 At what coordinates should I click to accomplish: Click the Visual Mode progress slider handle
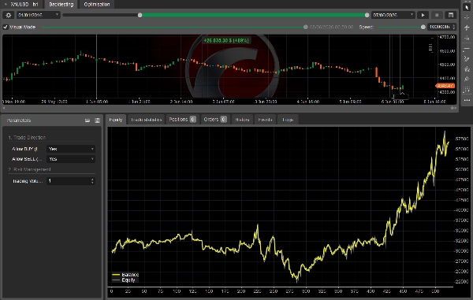point(306,27)
